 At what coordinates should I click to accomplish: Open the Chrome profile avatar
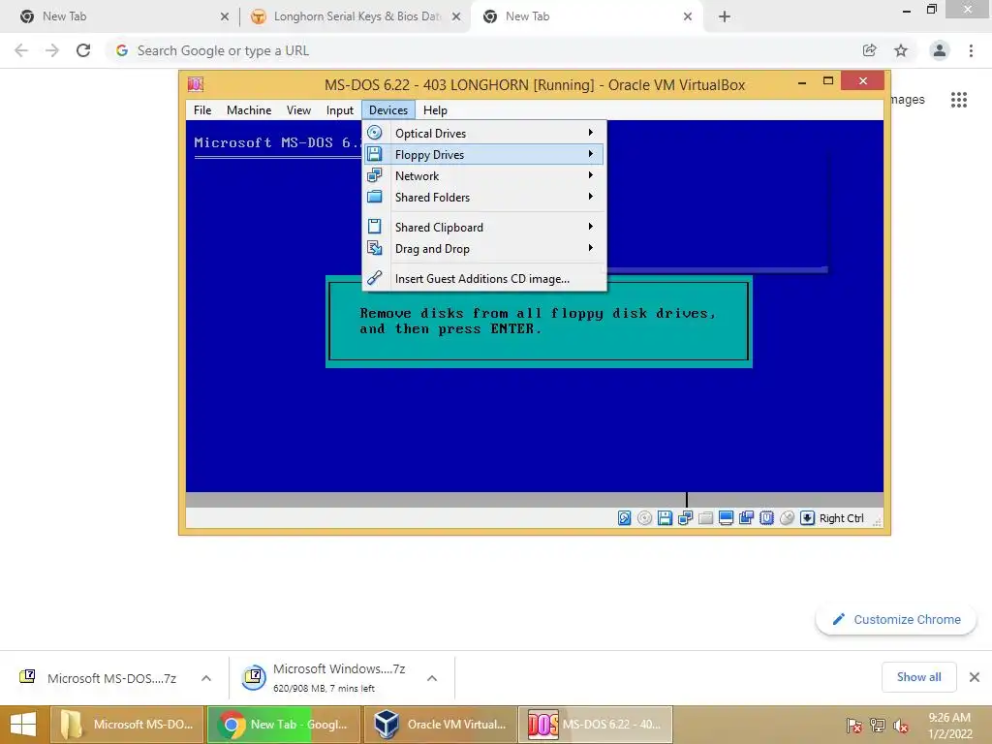click(x=940, y=50)
